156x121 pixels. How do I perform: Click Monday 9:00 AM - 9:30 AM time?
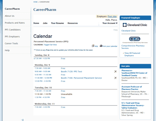coord(42,71)
